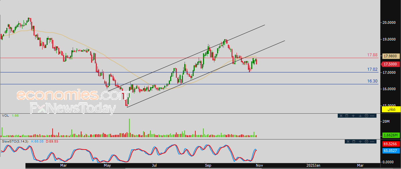Screen dimensions: 401x169
Task: Maximize the SlowSTO indicator panel
Action: point(354,142)
